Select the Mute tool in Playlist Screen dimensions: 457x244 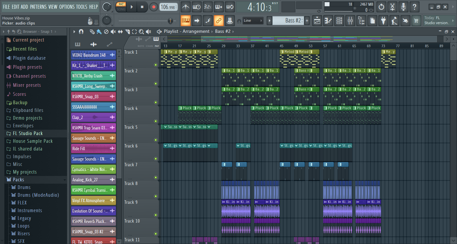tap(113, 31)
